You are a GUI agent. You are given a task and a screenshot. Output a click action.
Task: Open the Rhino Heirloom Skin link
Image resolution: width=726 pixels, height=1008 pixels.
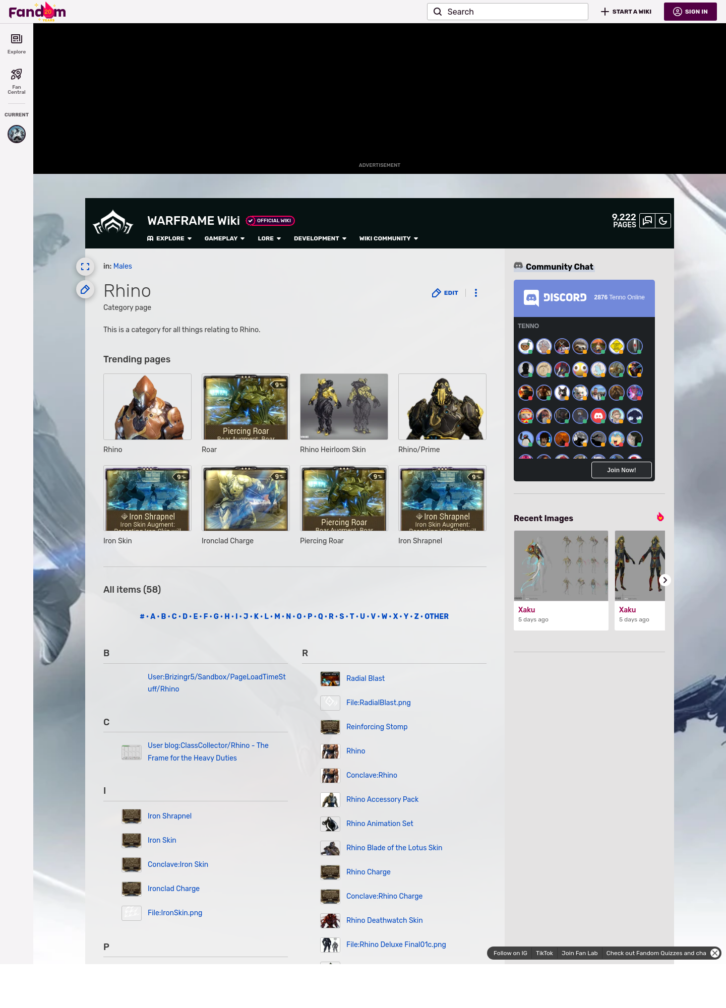333,450
